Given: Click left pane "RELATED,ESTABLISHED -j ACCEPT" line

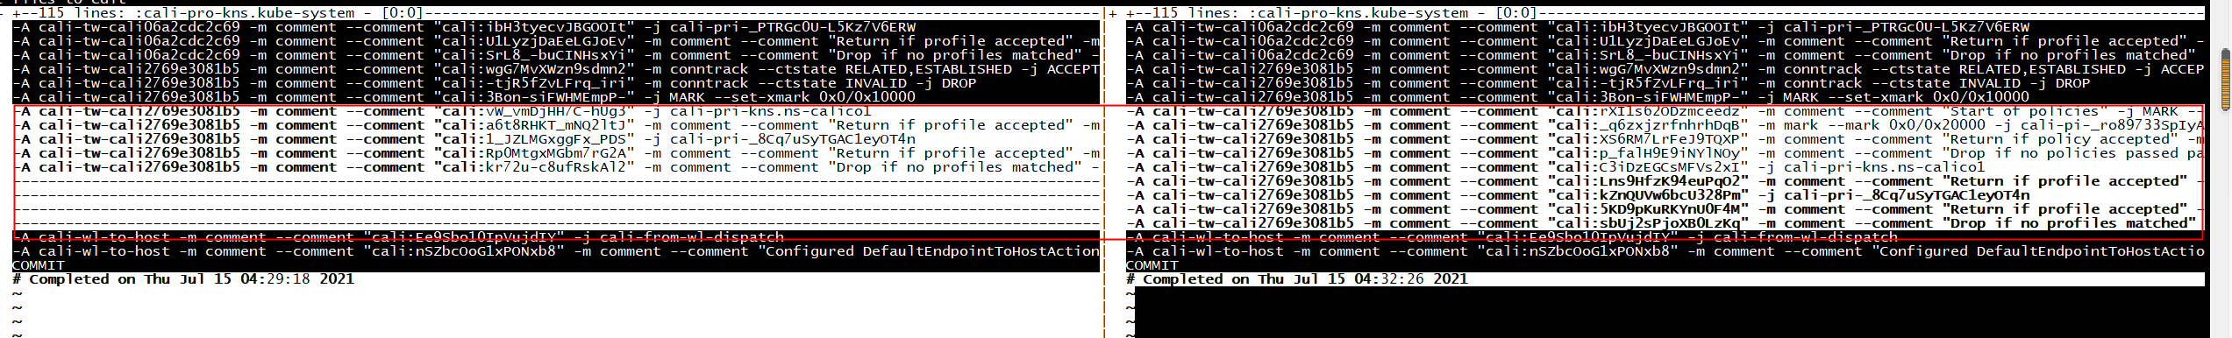Looking at the screenshot, I should pyautogui.click(x=557, y=69).
